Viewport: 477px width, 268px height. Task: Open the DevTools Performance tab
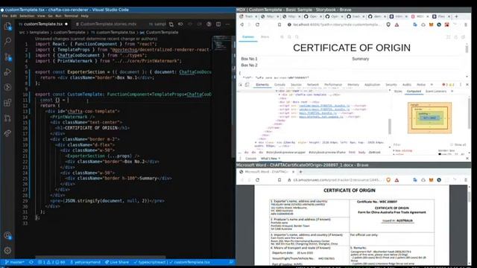tap(333, 84)
